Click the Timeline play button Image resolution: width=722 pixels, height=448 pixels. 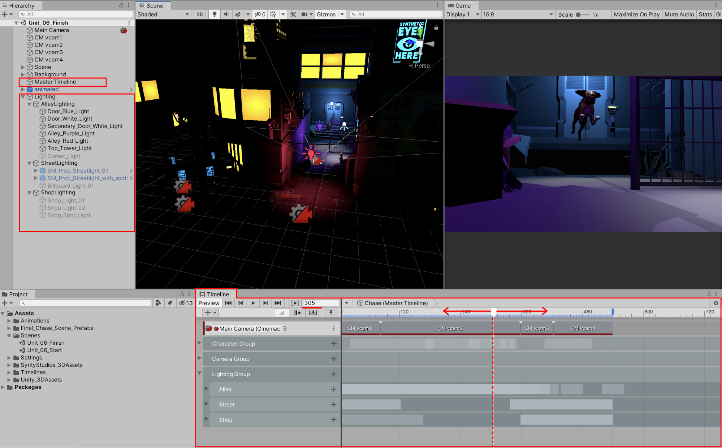tap(253, 303)
